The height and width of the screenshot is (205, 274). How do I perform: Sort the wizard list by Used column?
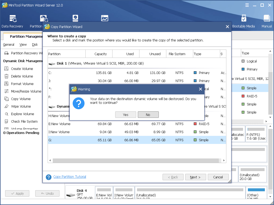(126, 54)
